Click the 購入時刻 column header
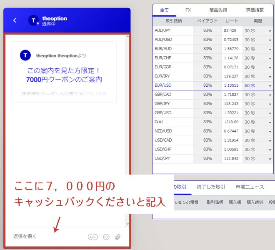 (255, 202)
